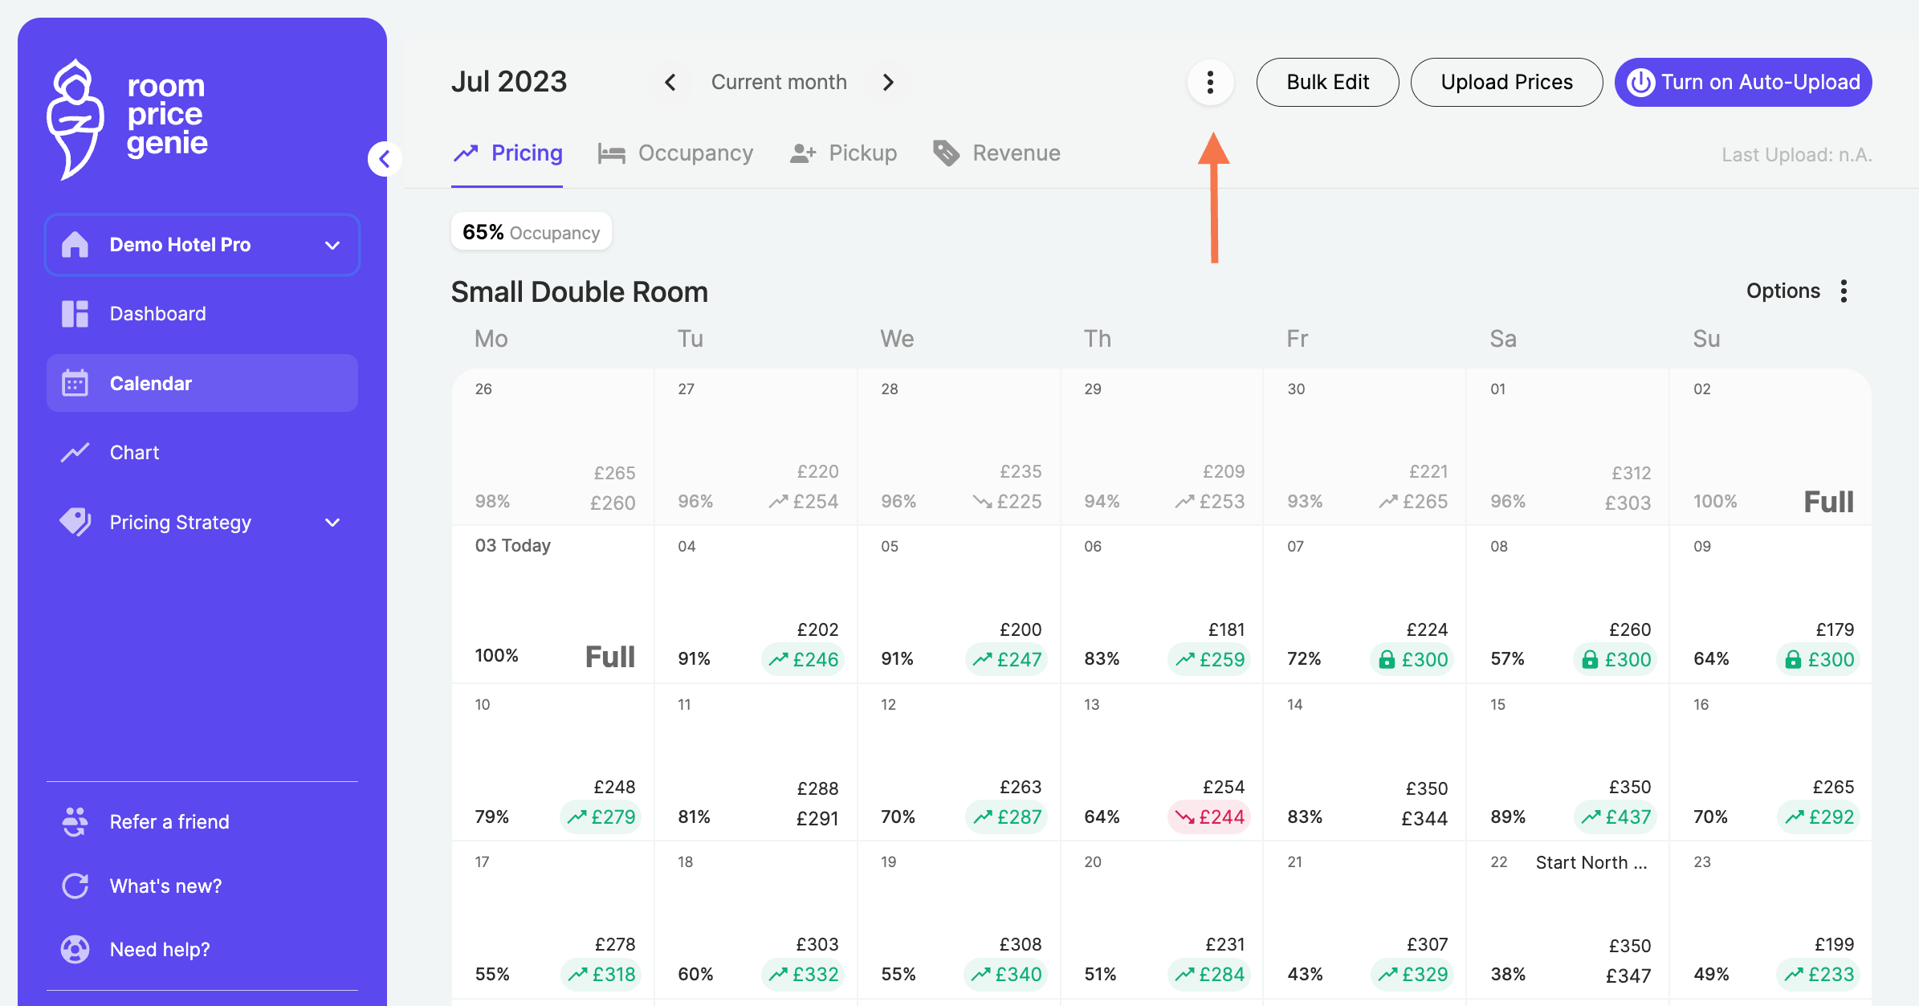Image resolution: width=1919 pixels, height=1006 pixels.
Task: Click the £318 recommended price on July 17
Action: point(601,974)
